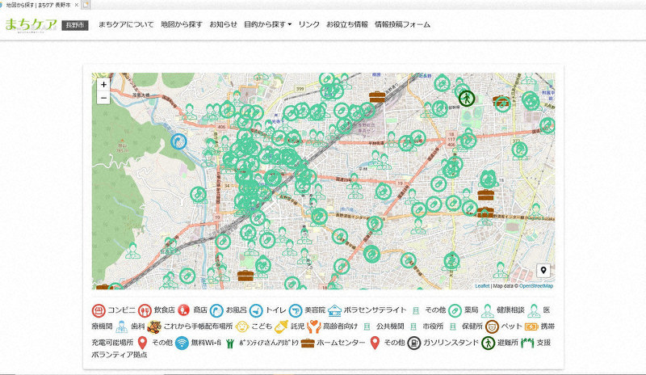
Task: Click the blue bath marker on the map
Action: tap(179, 141)
